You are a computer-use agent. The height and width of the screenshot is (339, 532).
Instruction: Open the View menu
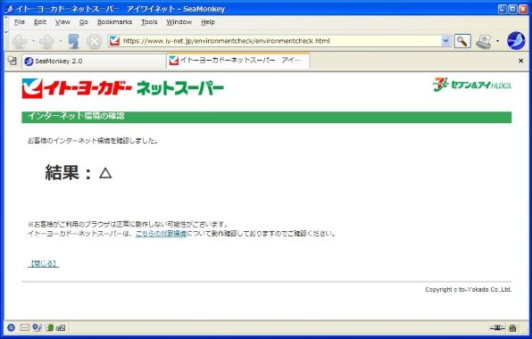(62, 22)
